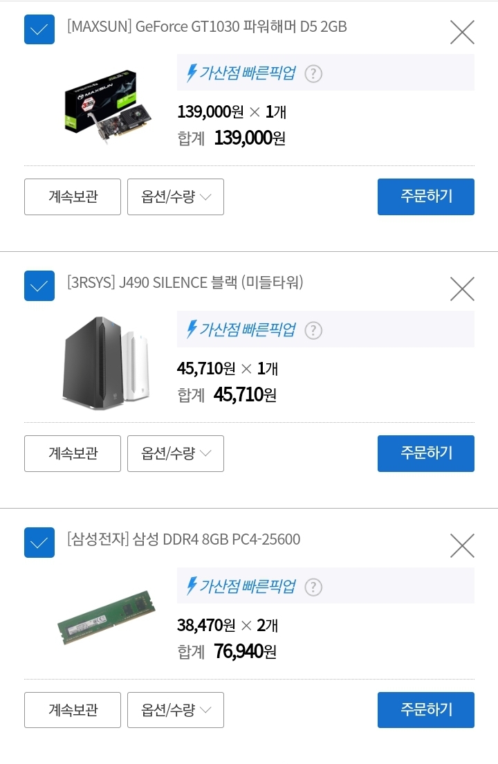This screenshot has width=498, height=764.
Task: Open quick pickup help for Samsung DDR4
Action: pos(313,587)
